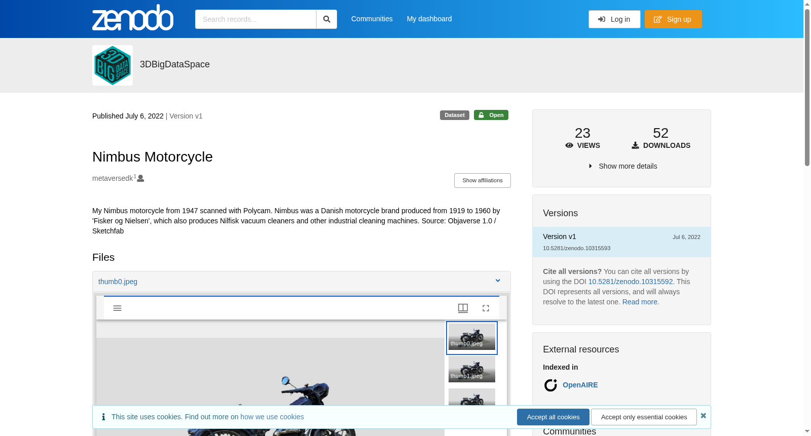Click the Zenodo logo
This screenshot has height=436, width=811.
[133, 18]
